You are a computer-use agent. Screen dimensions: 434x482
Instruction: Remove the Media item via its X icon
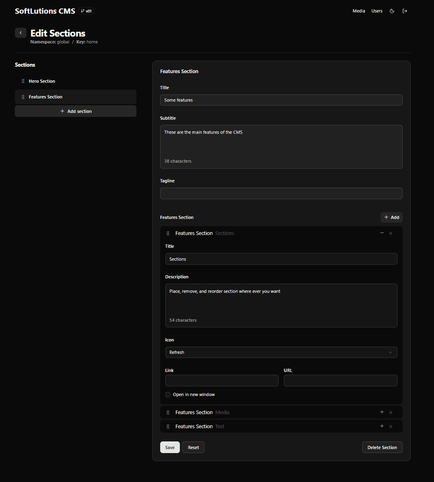(391, 412)
